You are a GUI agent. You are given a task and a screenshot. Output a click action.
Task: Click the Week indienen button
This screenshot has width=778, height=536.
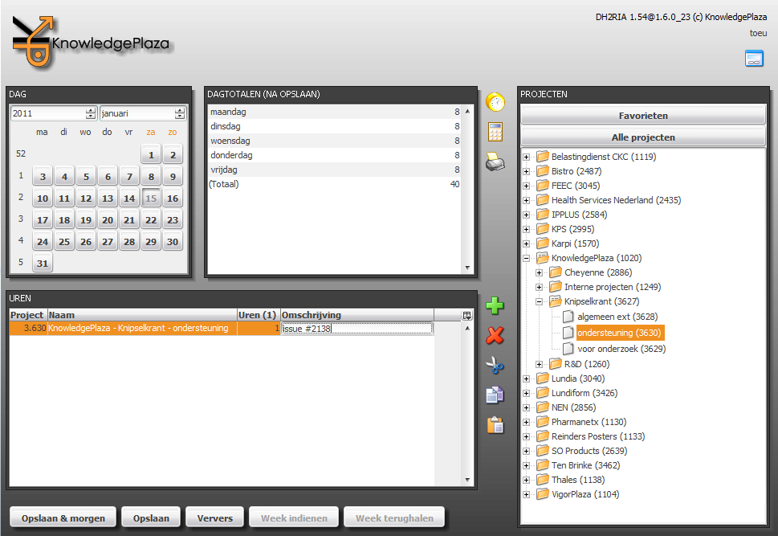point(294,518)
